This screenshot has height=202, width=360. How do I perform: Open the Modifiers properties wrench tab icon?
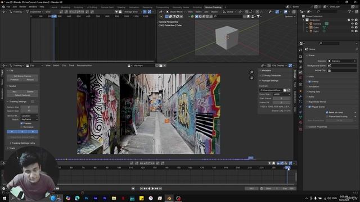[300, 97]
